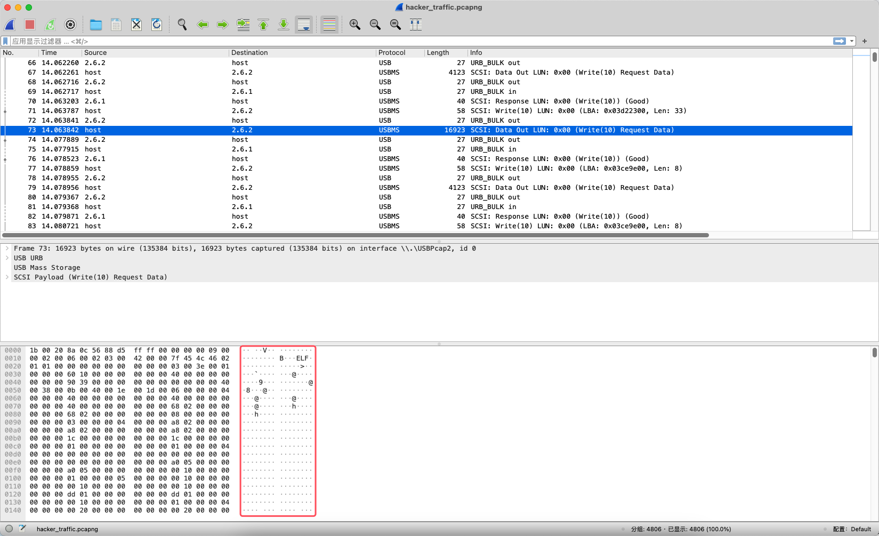879x536 pixels.
Task: Select packet 66 URB_BULK out row
Action: click(x=426, y=63)
